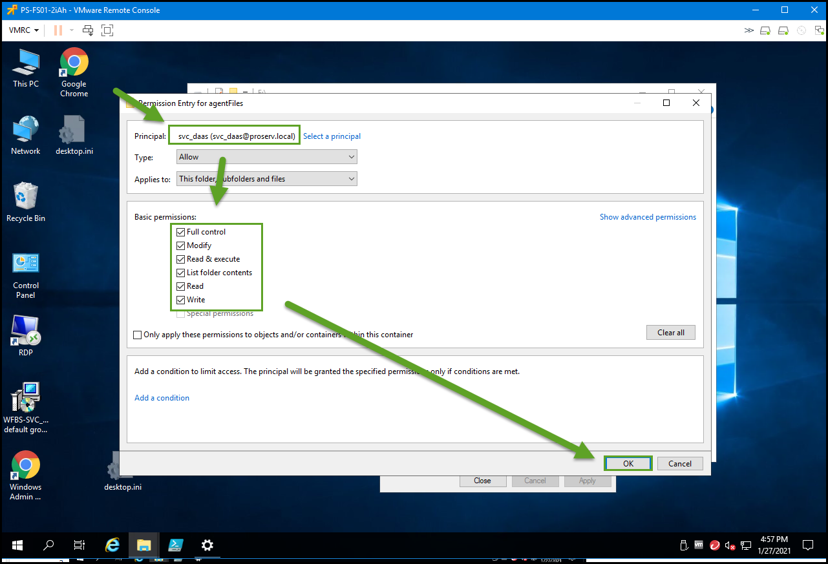The width and height of the screenshot is (828, 564).
Task: Show advanced permissions link
Action: 648,217
